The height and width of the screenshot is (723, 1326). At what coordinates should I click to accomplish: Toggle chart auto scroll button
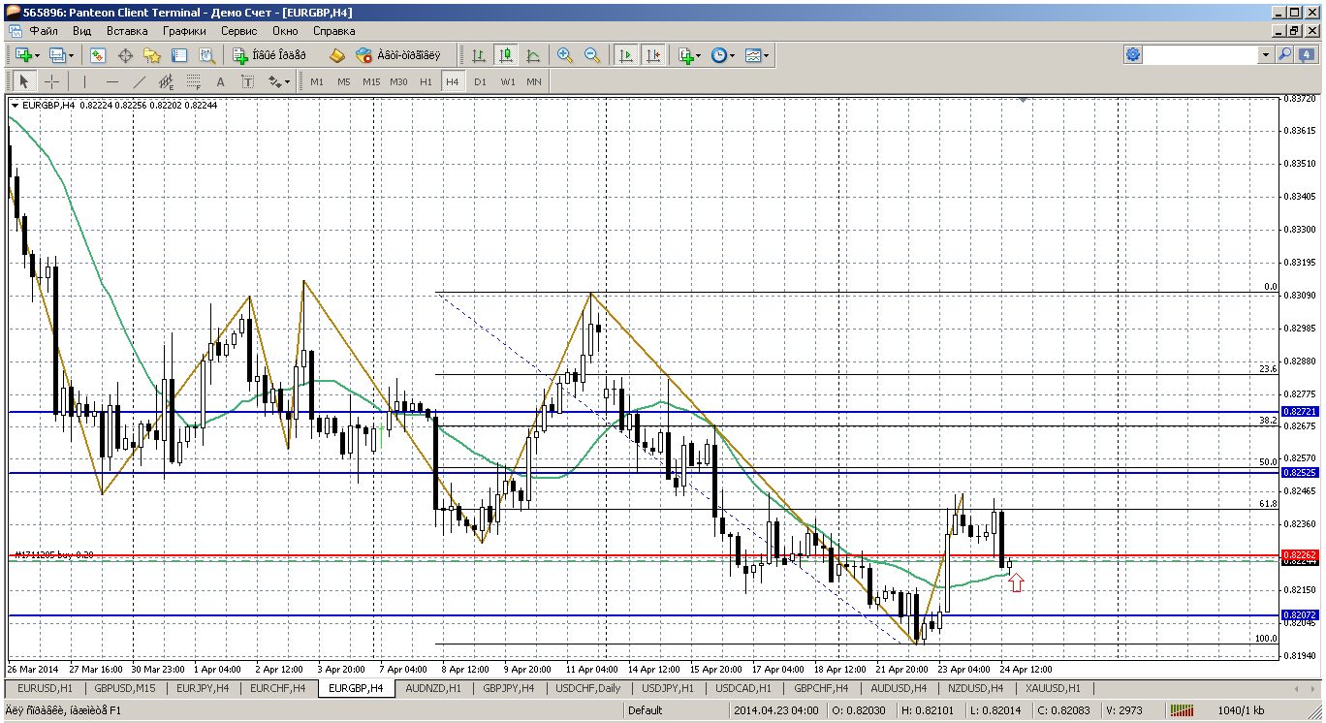point(626,55)
